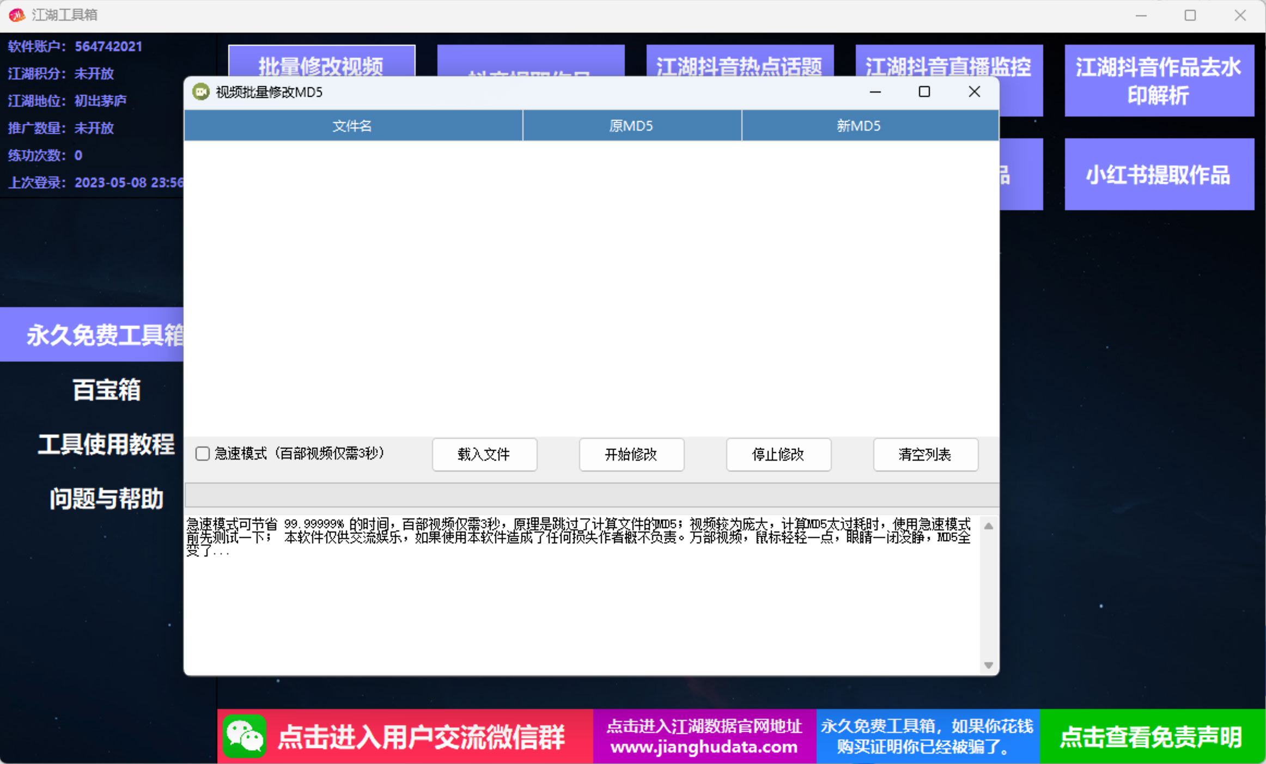The width and height of the screenshot is (1266, 764).
Task: Click 点击查看免责声明 disclaimer link
Action: pos(1151,736)
